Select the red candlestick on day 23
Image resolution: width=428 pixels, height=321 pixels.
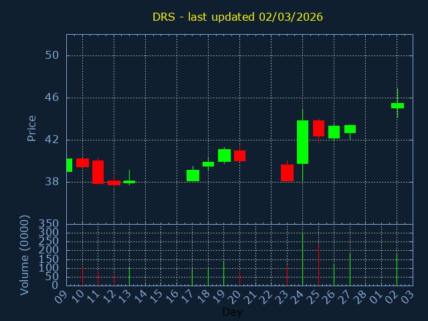point(287,173)
